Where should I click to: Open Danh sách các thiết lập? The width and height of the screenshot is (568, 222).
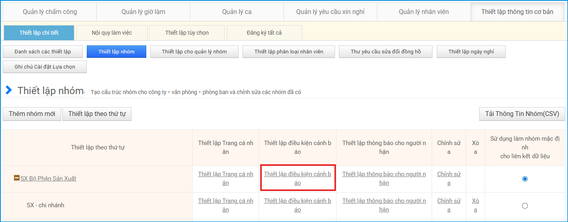point(43,52)
